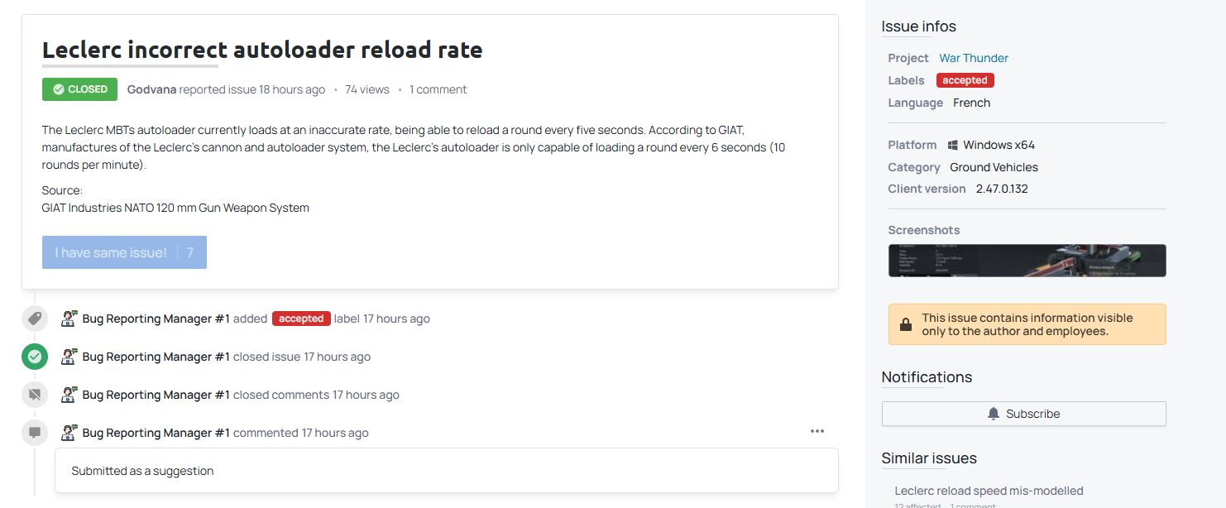Subscribe to issue notifications
1226x508 pixels.
(1023, 414)
